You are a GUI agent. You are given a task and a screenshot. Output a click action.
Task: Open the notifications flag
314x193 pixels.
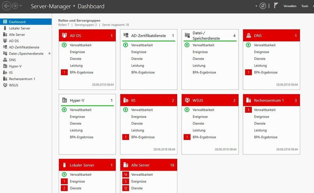(276, 5)
